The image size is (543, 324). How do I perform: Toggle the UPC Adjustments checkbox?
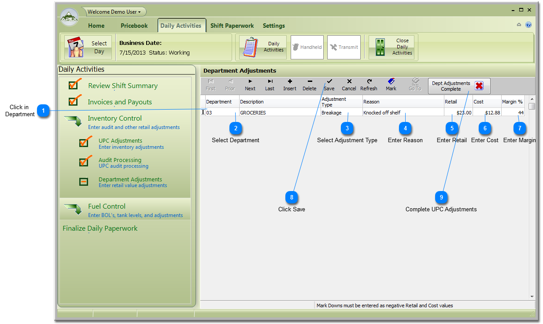click(84, 143)
